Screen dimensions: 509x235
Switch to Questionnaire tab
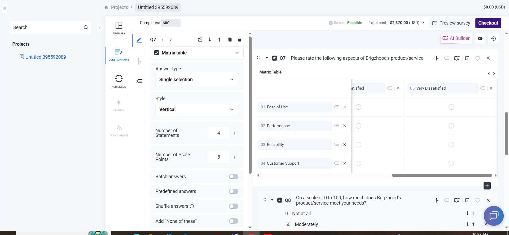[119, 55]
